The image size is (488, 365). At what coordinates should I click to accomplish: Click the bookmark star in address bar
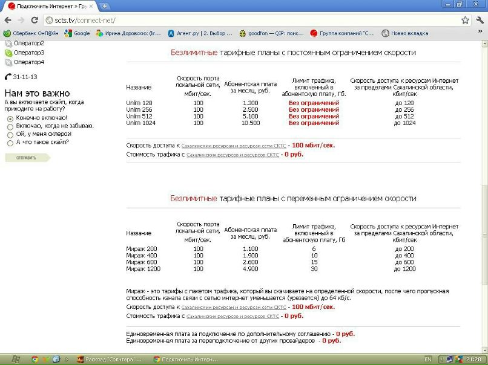pyautogui.click(x=466, y=19)
